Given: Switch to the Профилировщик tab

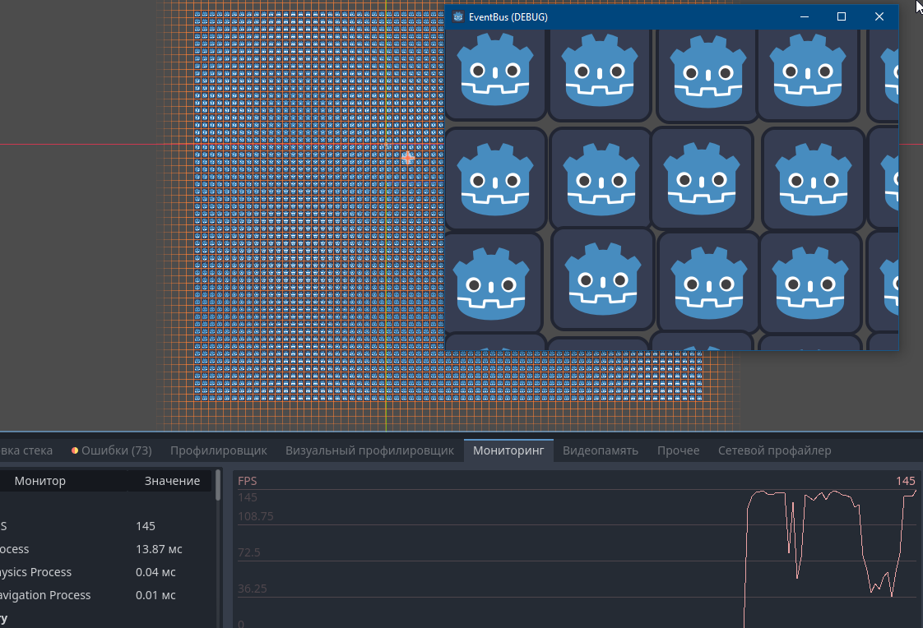Looking at the screenshot, I should (218, 450).
